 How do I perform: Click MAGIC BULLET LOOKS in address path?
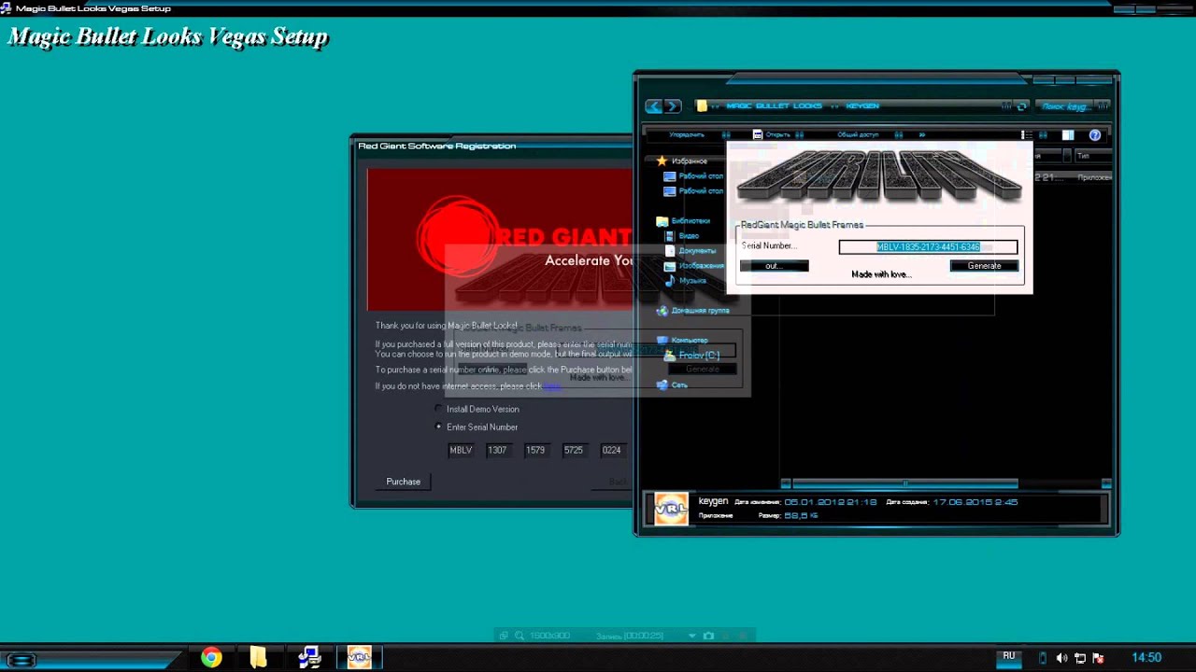[x=774, y=106]
